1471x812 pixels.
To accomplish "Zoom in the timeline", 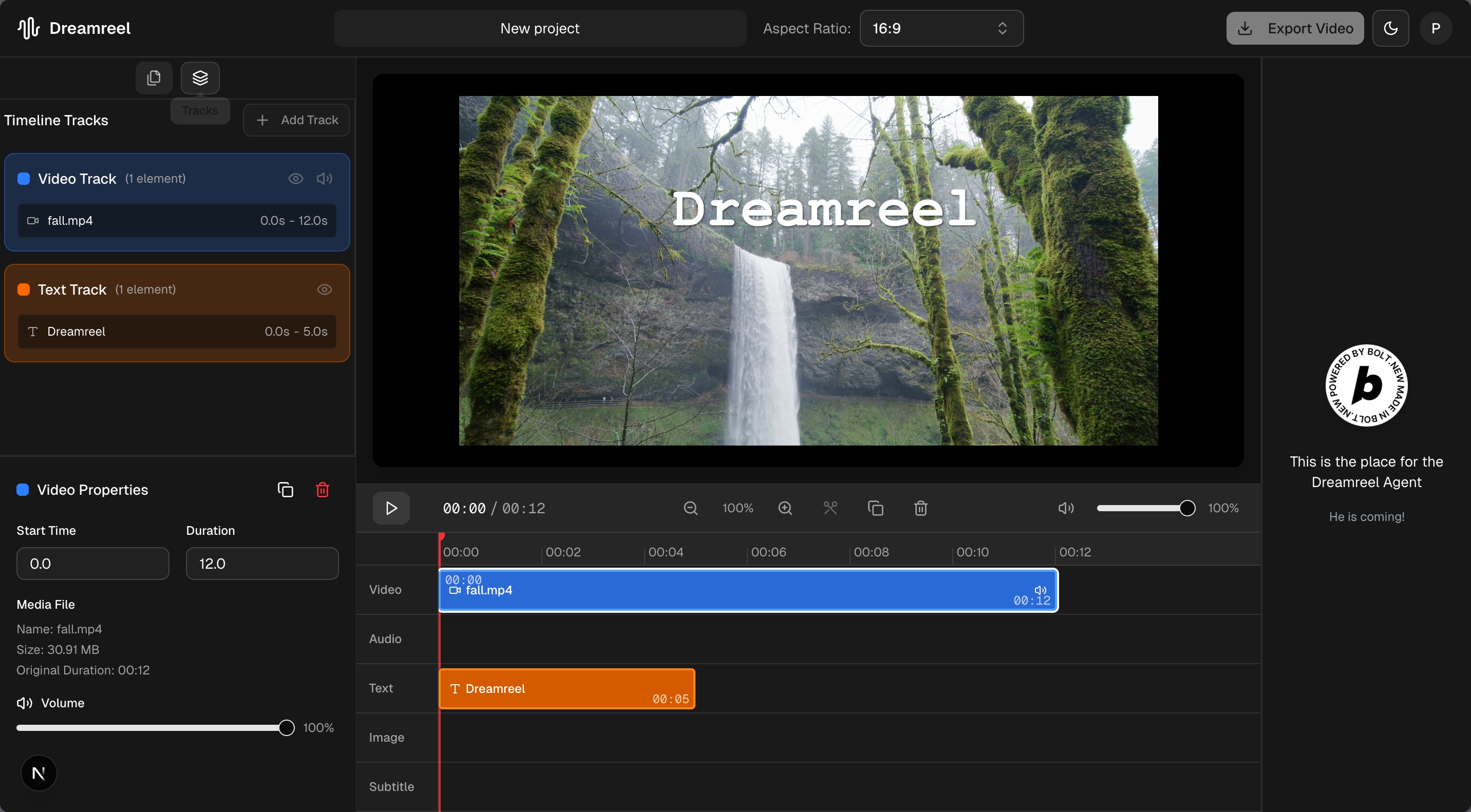I will pyautogui.click(x=785, y=508).
